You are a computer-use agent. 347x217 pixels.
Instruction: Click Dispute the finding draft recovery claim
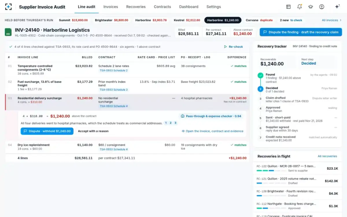[301, 32]
